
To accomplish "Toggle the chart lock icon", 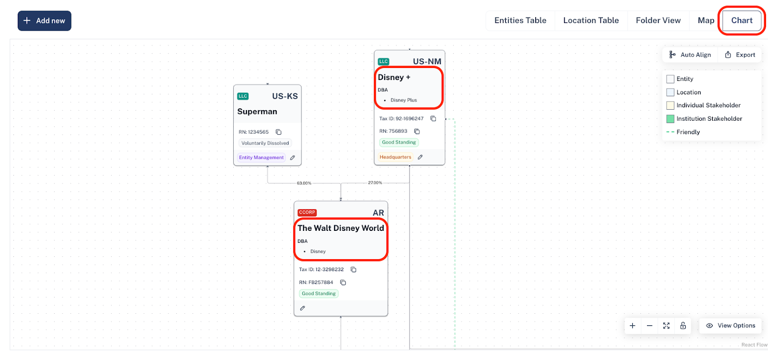I will [x=683, y=326].
